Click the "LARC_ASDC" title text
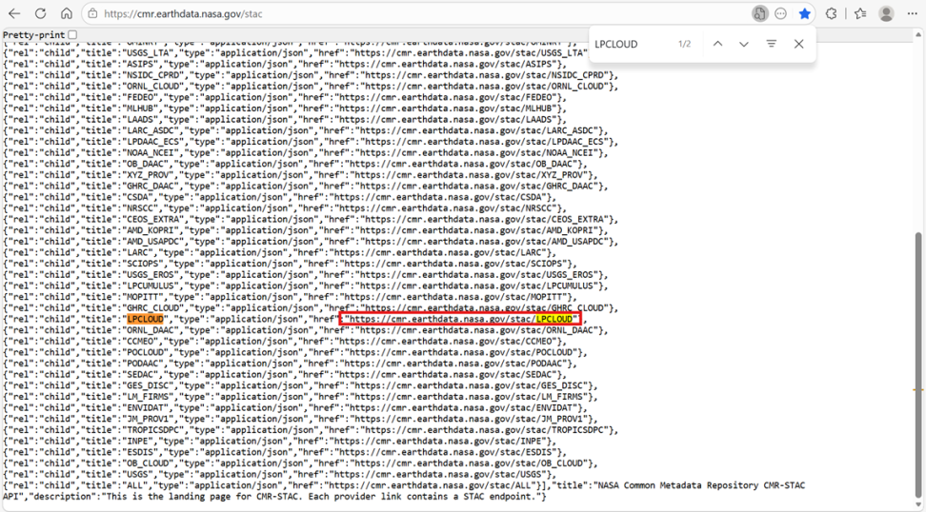 point(151,130)
